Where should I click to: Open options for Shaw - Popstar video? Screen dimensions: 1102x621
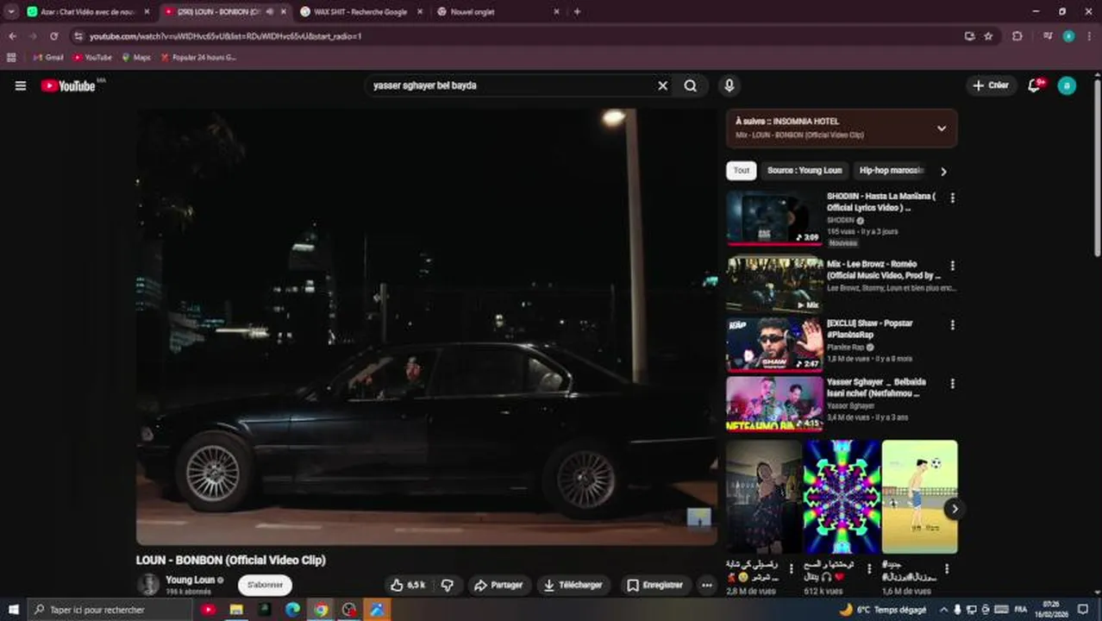point(953,325)
